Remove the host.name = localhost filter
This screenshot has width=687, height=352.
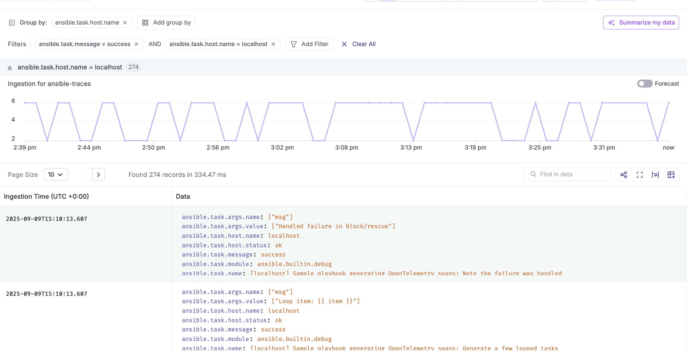tap(273, 44)
